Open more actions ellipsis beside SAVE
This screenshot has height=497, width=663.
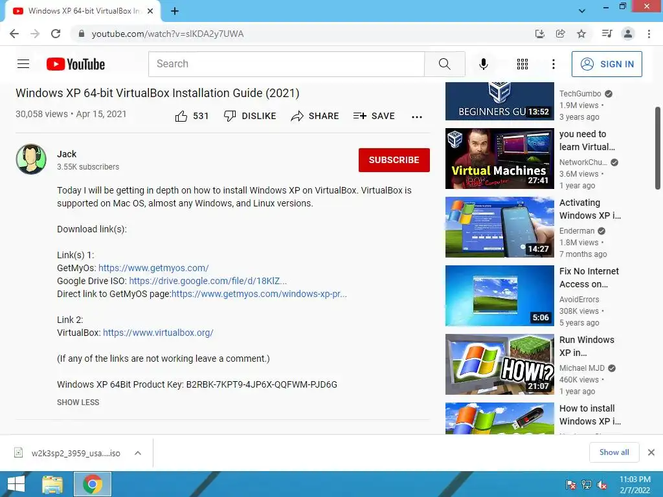pos(417,116)
